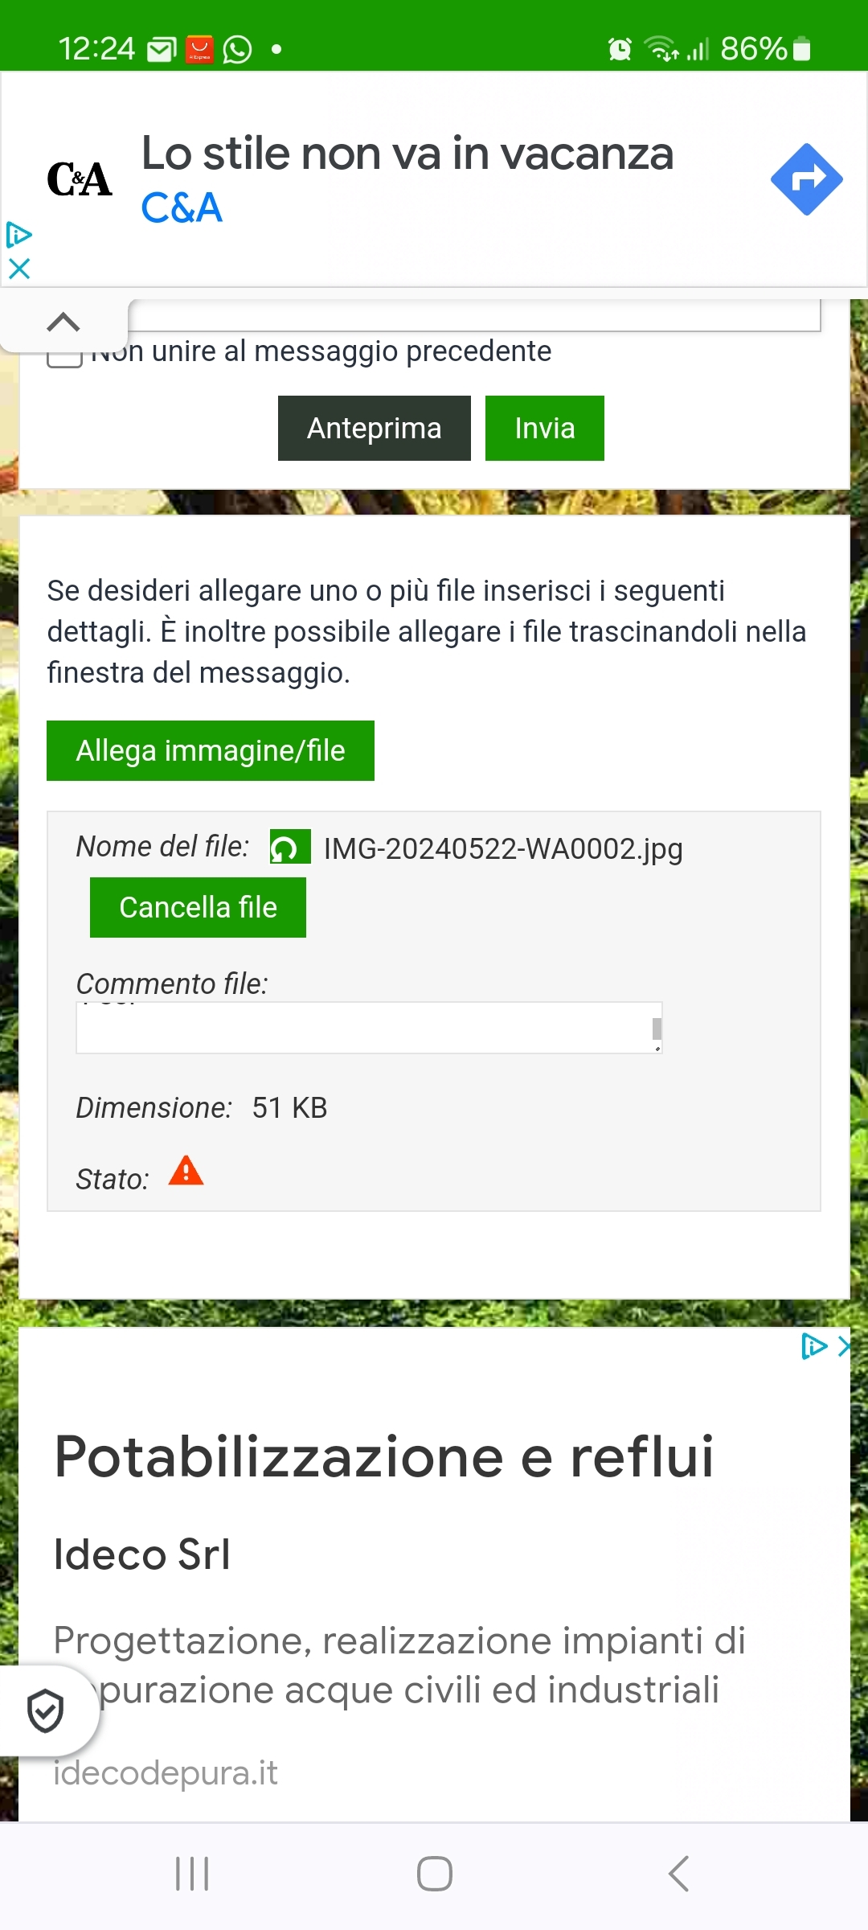Screen dimensions: 868x1930
Task: Remove attachment with 'Cancella file' button
Action: point(198,907)
